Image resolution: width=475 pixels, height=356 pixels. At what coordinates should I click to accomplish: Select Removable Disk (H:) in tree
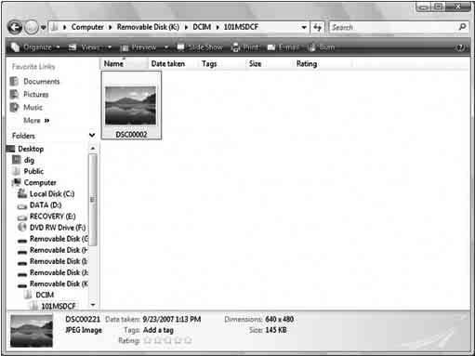pos(59,250)
